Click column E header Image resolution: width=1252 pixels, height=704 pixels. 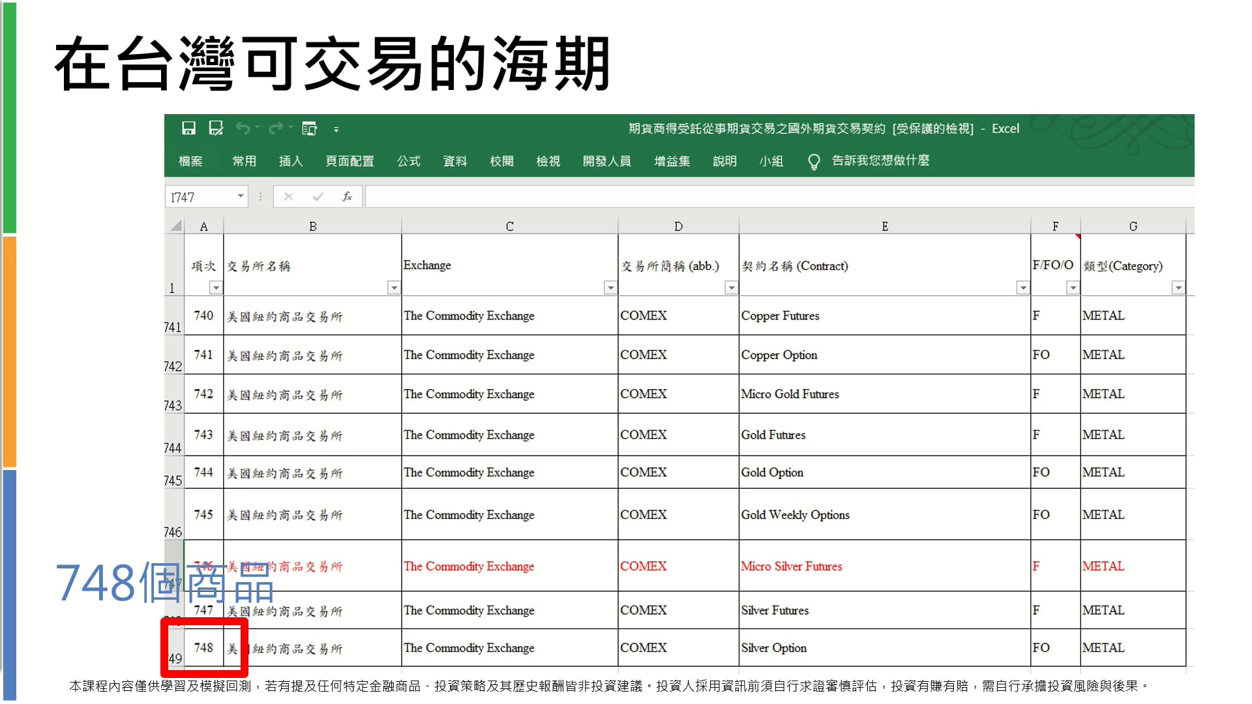(x=884, y=226)
